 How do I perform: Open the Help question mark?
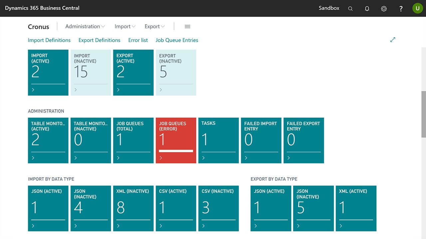click(x=401, y=9)
